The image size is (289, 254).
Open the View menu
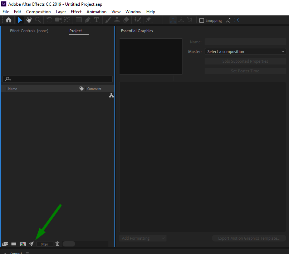click(x=116, y=12)
